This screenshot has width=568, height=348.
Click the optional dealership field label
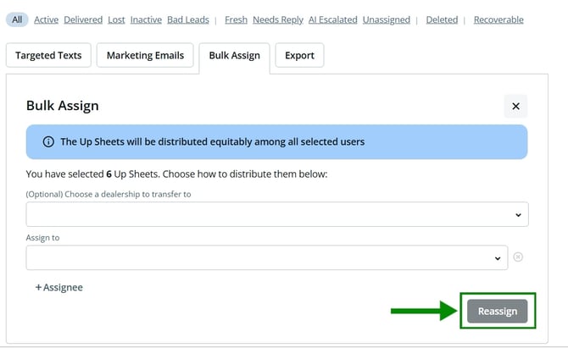coord(109,194)
